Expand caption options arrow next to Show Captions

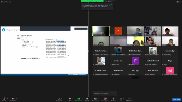99,99
